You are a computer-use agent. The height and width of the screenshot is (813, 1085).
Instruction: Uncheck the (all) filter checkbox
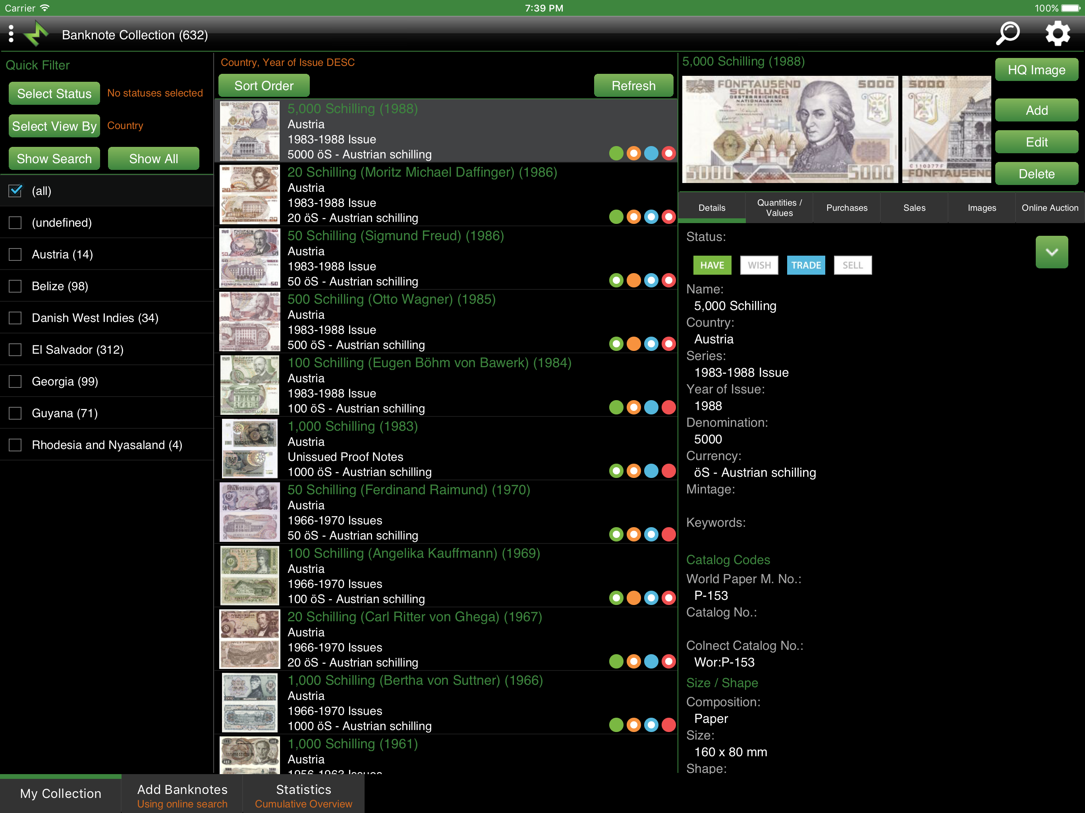click(x=16, y=191)
